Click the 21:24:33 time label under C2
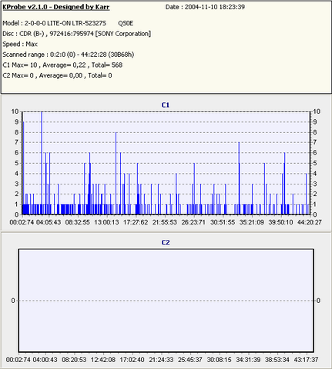 161,360
